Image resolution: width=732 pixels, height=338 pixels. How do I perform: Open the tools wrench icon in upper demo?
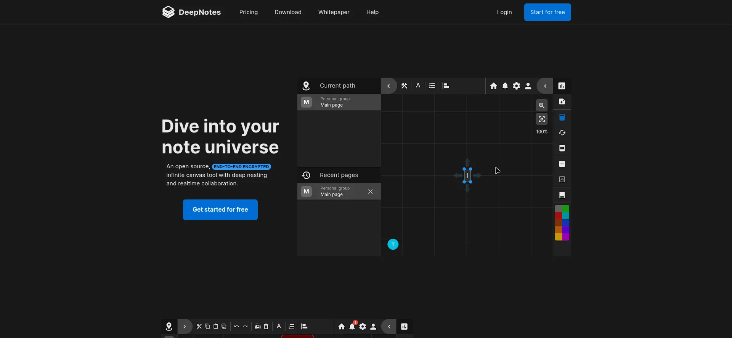point(405,86)
